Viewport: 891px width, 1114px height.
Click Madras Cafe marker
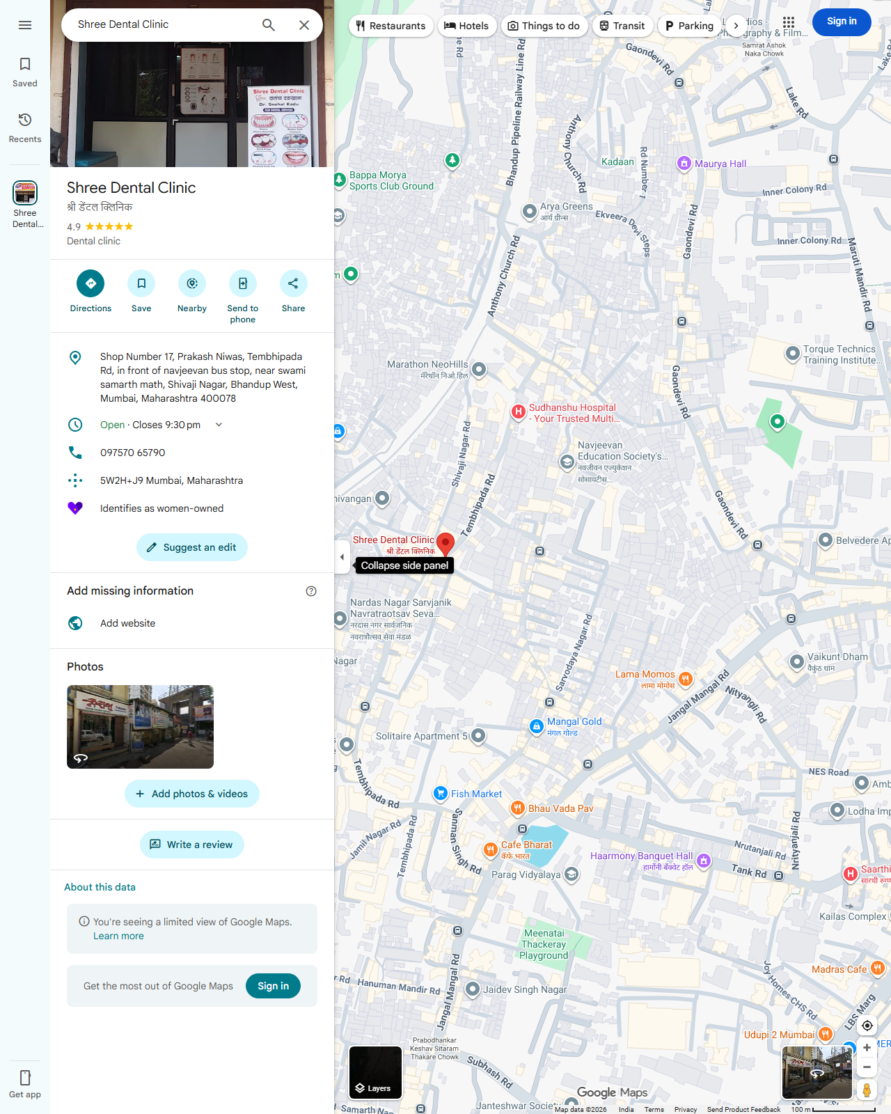pos(878,968)
